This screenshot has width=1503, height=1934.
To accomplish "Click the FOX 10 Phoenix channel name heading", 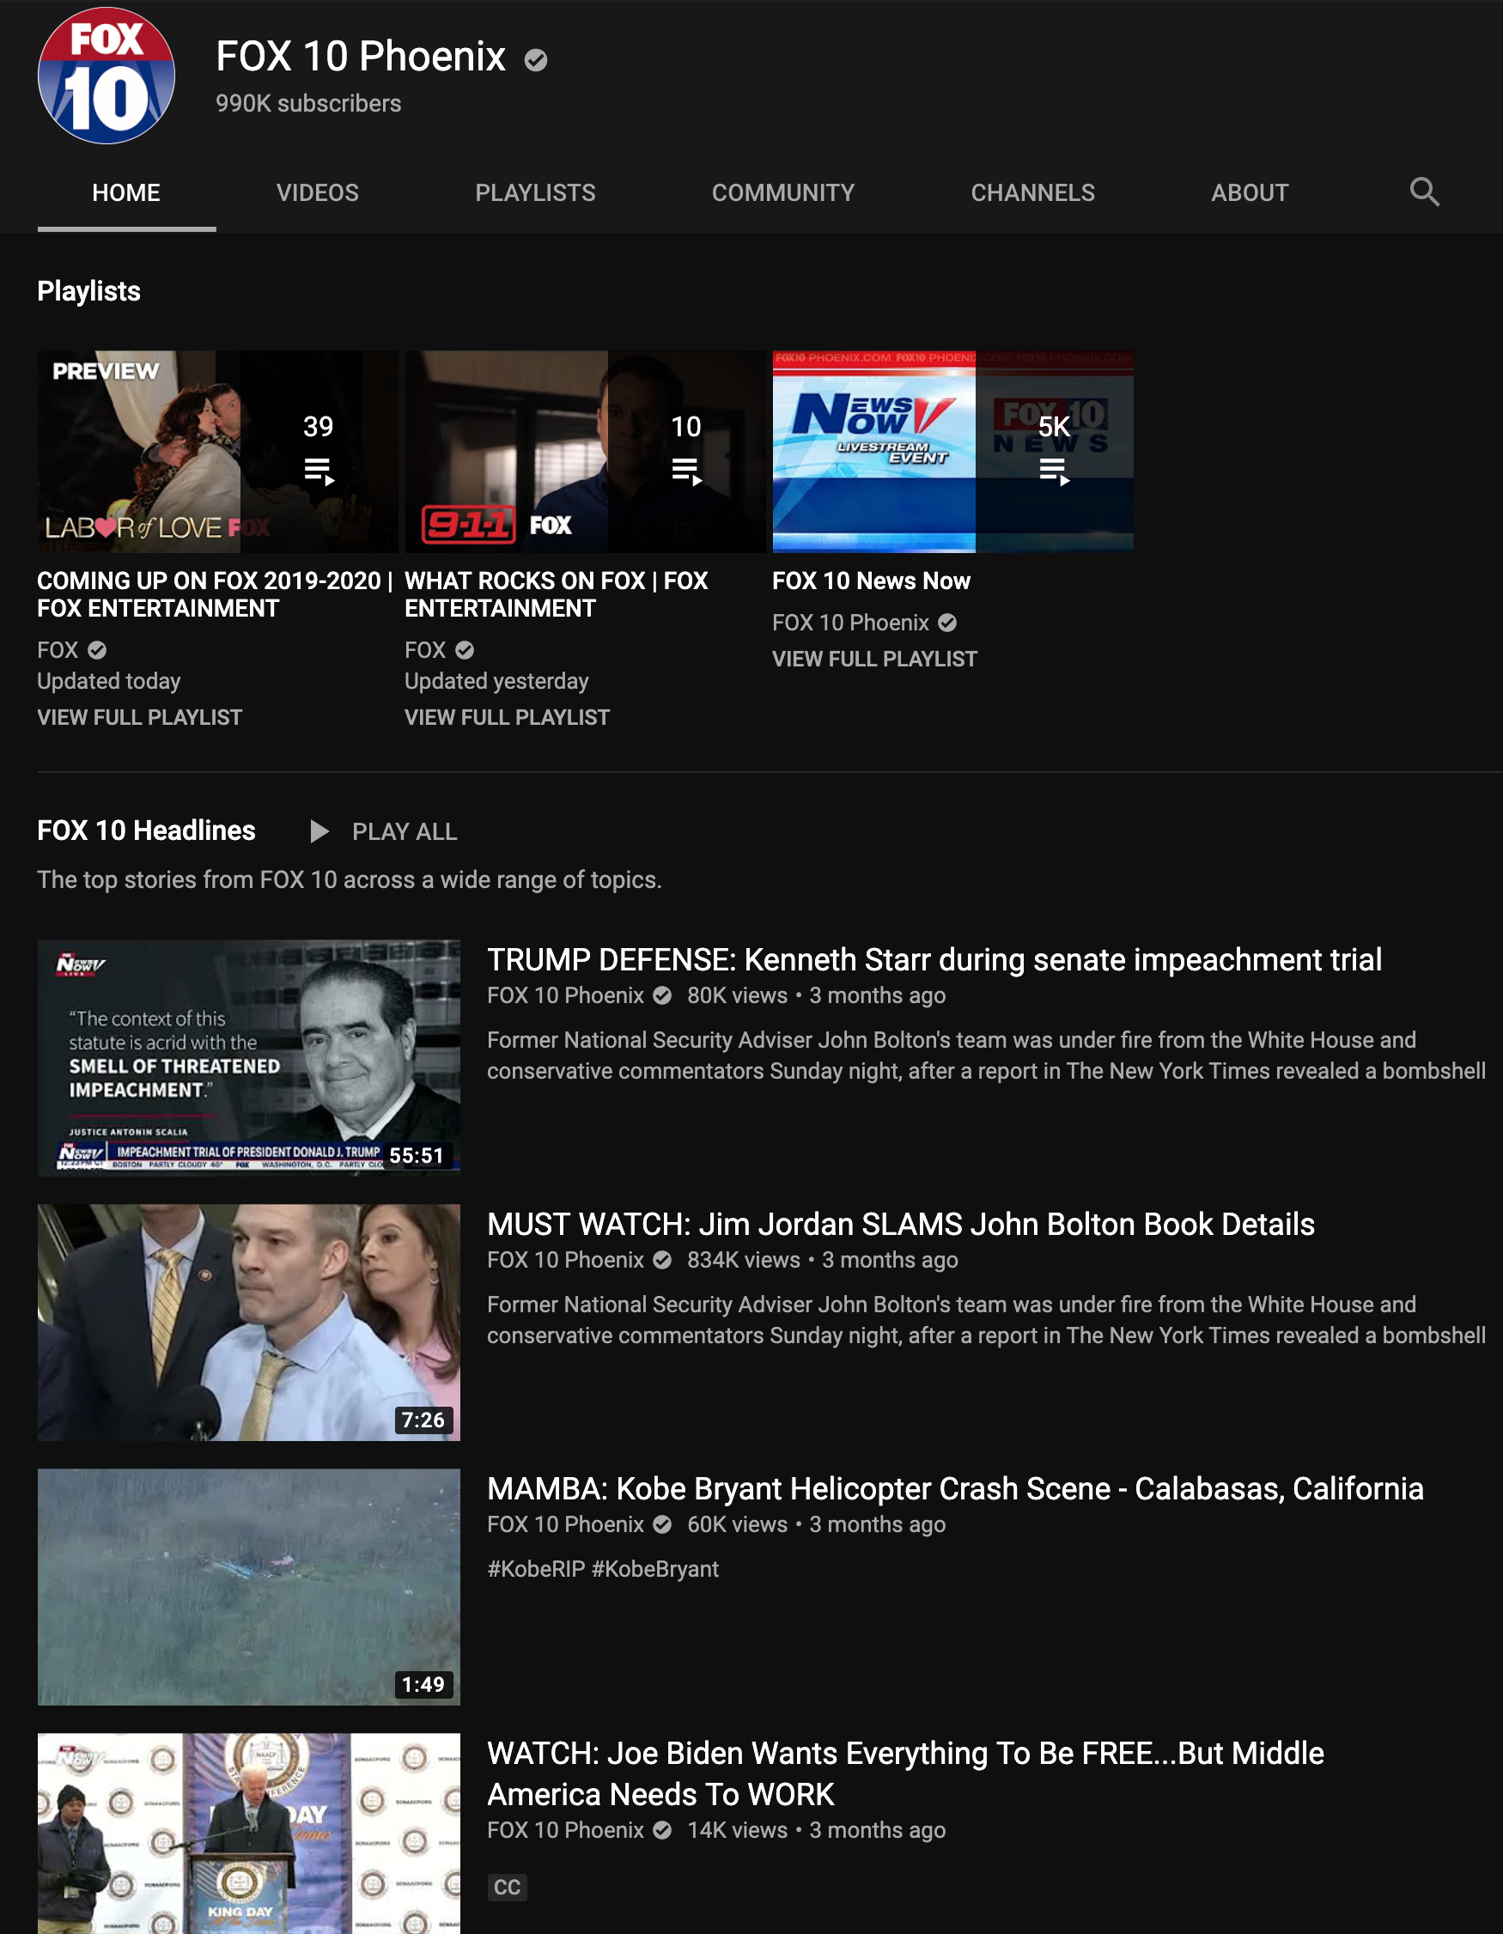I will pyautogui.click(x=361, y=57).
